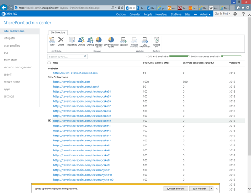Open apps in the left sidebar

[x=7, y=89]
